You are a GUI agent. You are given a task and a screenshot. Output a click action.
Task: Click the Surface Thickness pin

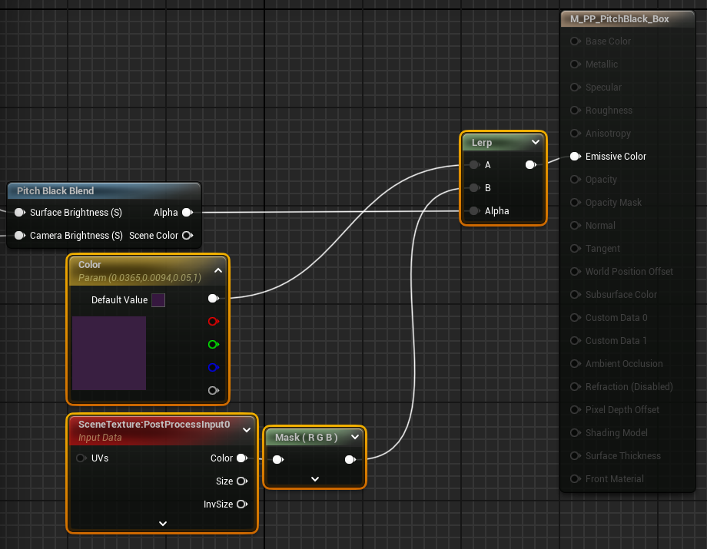(x=575, y=456)
